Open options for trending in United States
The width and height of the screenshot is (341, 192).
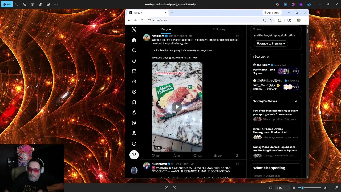click(297, 176)
